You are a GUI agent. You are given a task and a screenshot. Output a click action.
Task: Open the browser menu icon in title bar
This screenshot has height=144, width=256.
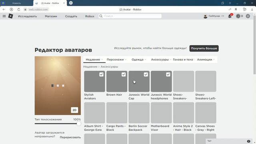coord(230,3)
